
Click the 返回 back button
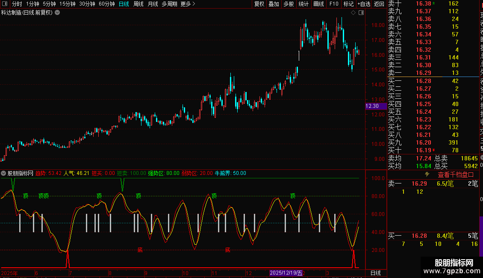click(x=379, y=4)
